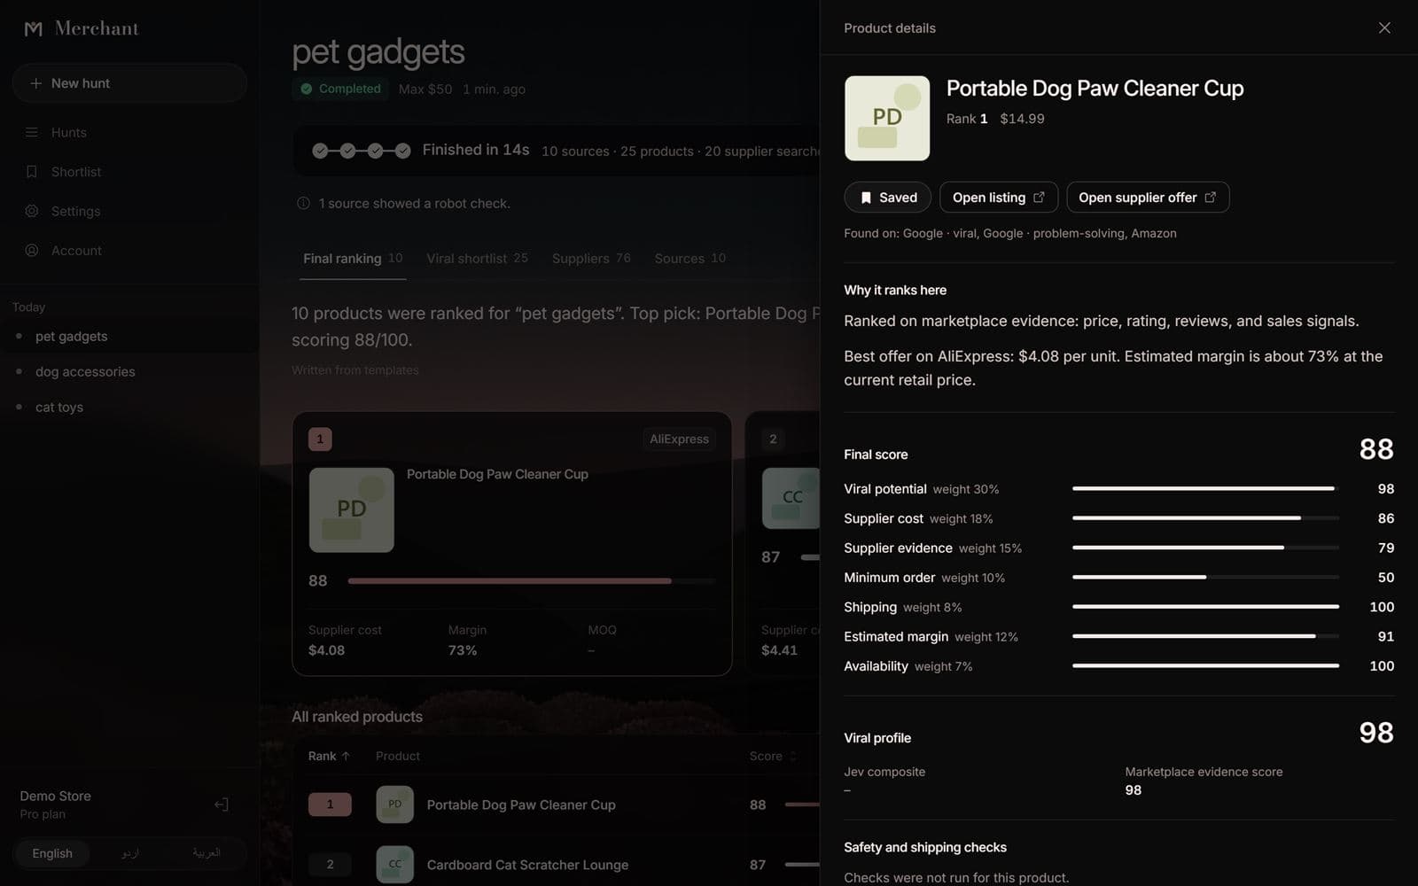Screen dimensions: 1418x886
Task: Start a New hunt
Action: [x=129, y=83]
